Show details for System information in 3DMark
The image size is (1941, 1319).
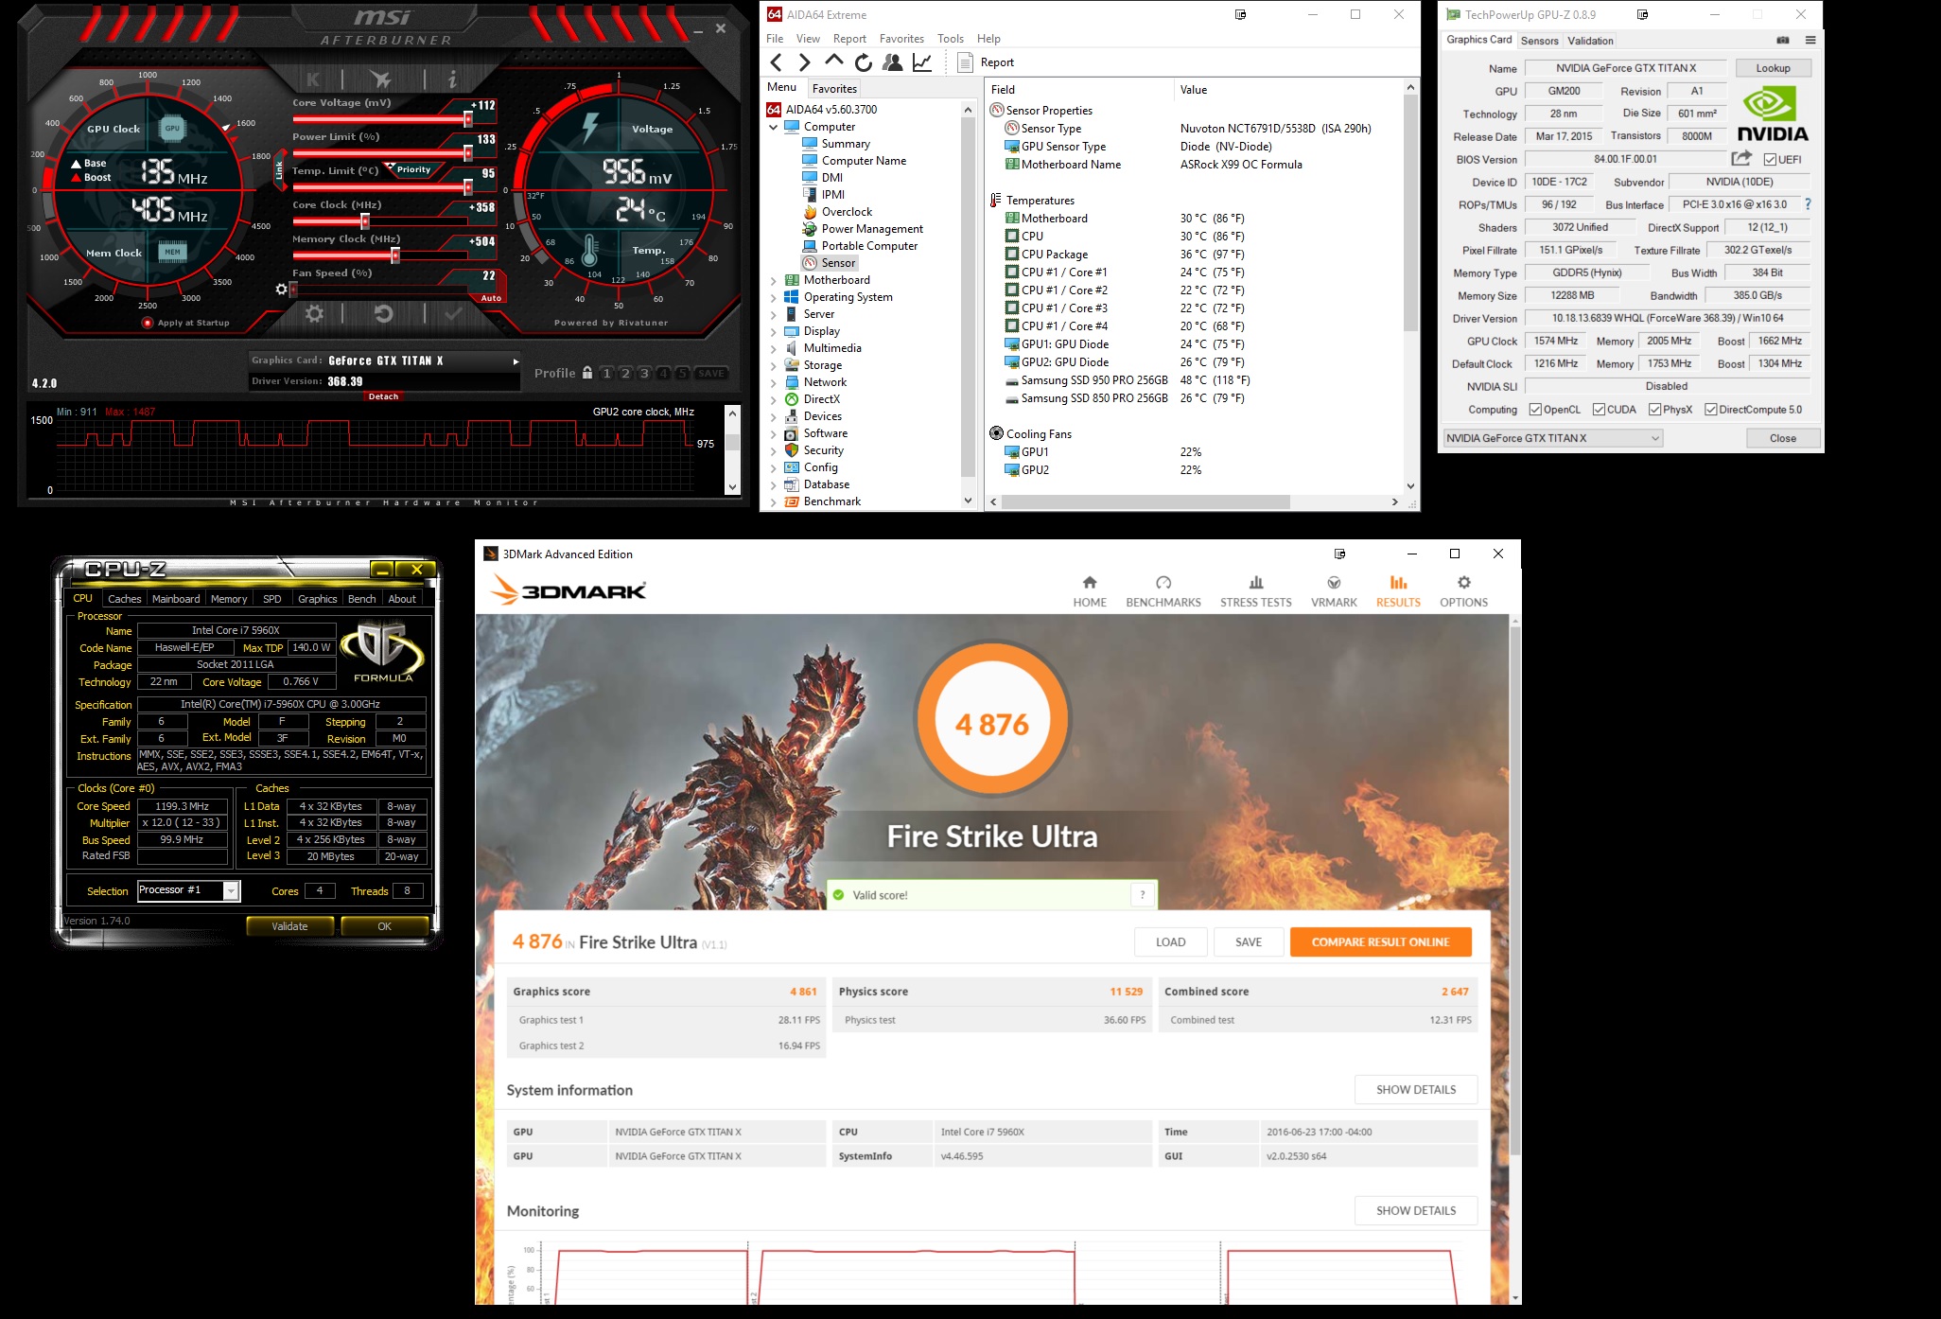pos(1416,1090)
